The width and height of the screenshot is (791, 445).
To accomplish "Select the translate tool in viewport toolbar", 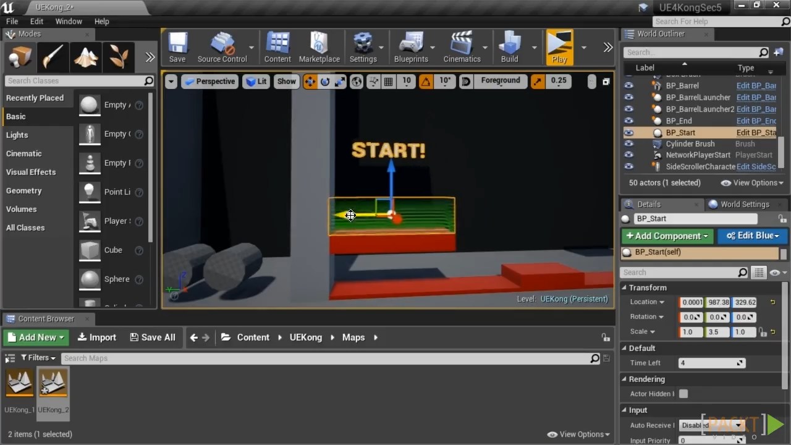I will (310, 81).
